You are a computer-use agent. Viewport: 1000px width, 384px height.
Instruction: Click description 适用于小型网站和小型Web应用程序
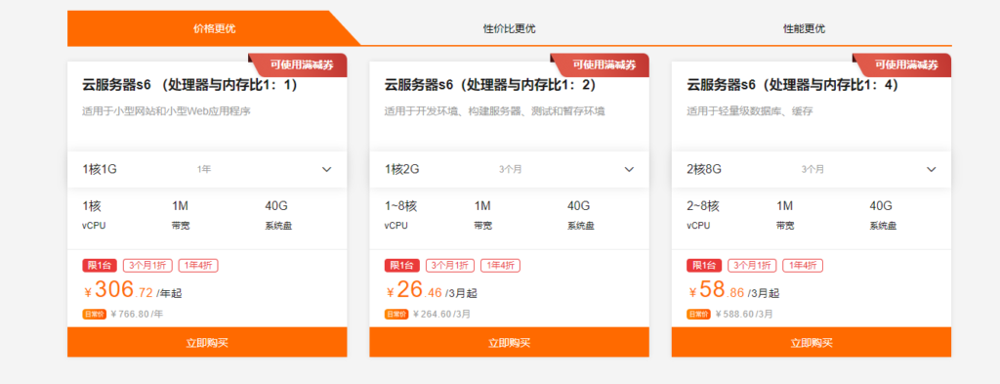point(166,111)
